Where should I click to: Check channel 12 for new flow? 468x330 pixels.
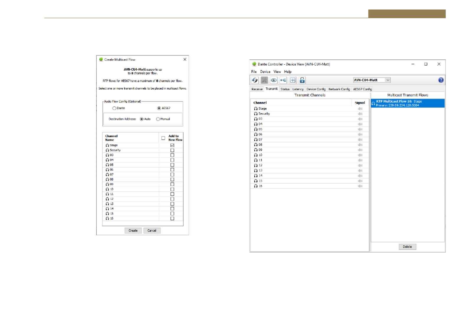(x=172, y=199)
